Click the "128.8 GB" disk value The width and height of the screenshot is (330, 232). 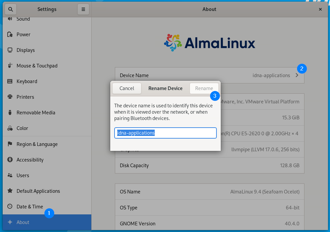289,166
